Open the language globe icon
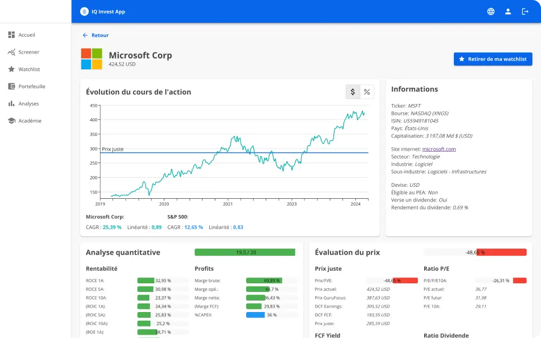The width and height of the screenshot is (541, 338). 491,11
